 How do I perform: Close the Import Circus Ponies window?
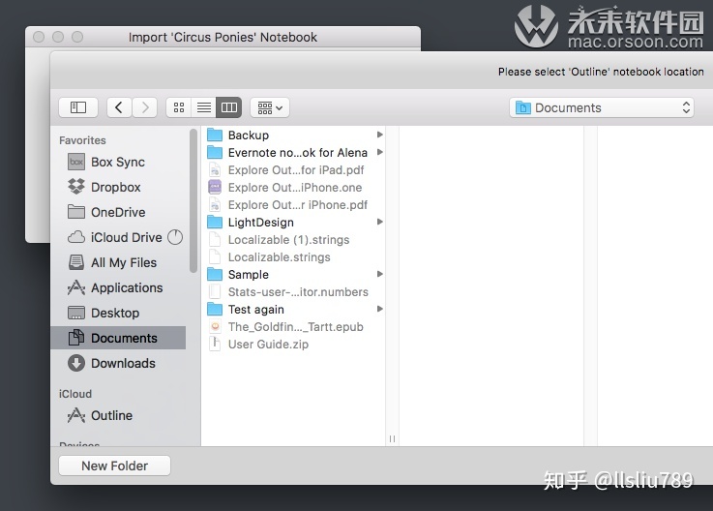[39, 37]
